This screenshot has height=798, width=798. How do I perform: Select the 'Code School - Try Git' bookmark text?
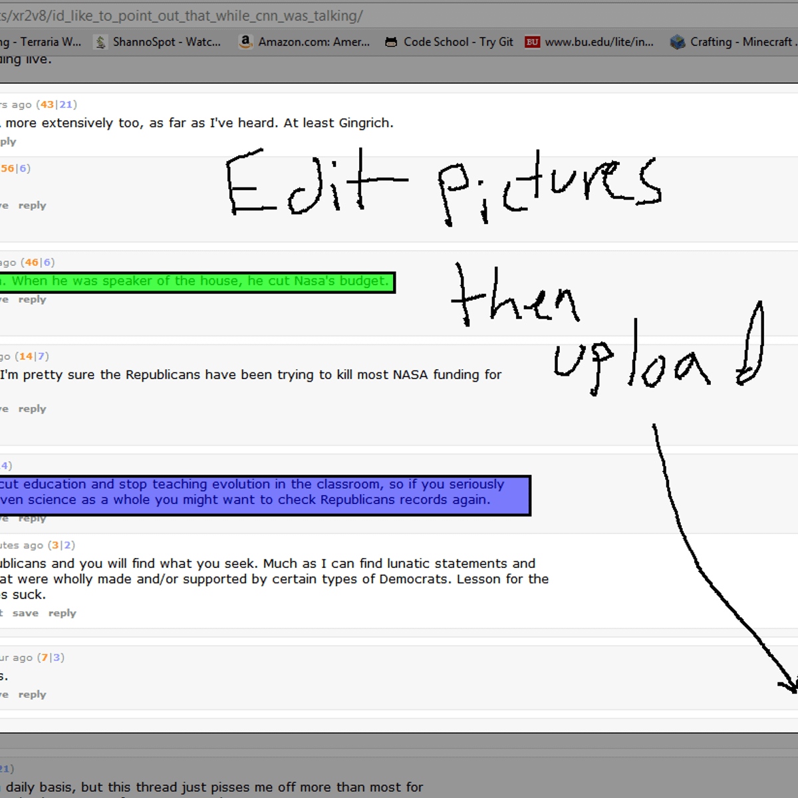click(x=458, y=42)
